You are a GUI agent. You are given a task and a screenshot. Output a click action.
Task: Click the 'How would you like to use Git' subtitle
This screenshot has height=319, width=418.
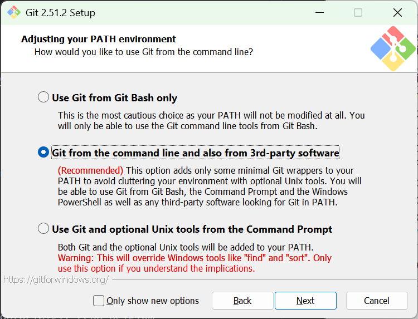click(x=144, y=52)
